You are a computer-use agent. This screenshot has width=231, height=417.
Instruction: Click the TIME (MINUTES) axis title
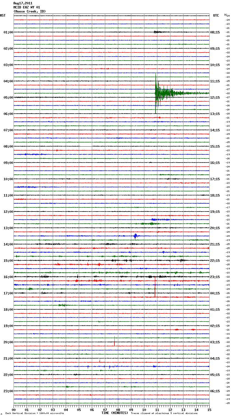[115, 413]
